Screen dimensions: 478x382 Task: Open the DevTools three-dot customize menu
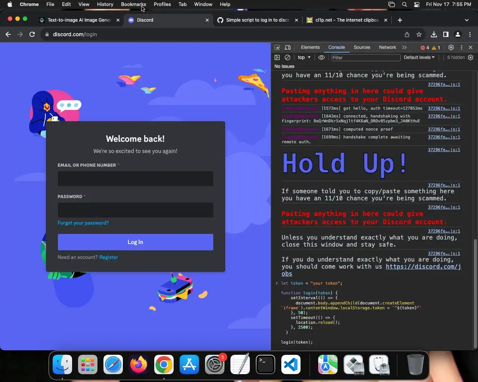point(462,47)
